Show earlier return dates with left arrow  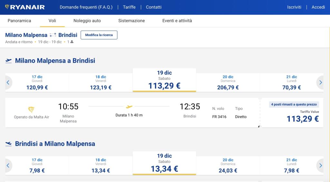coord(8,166)
